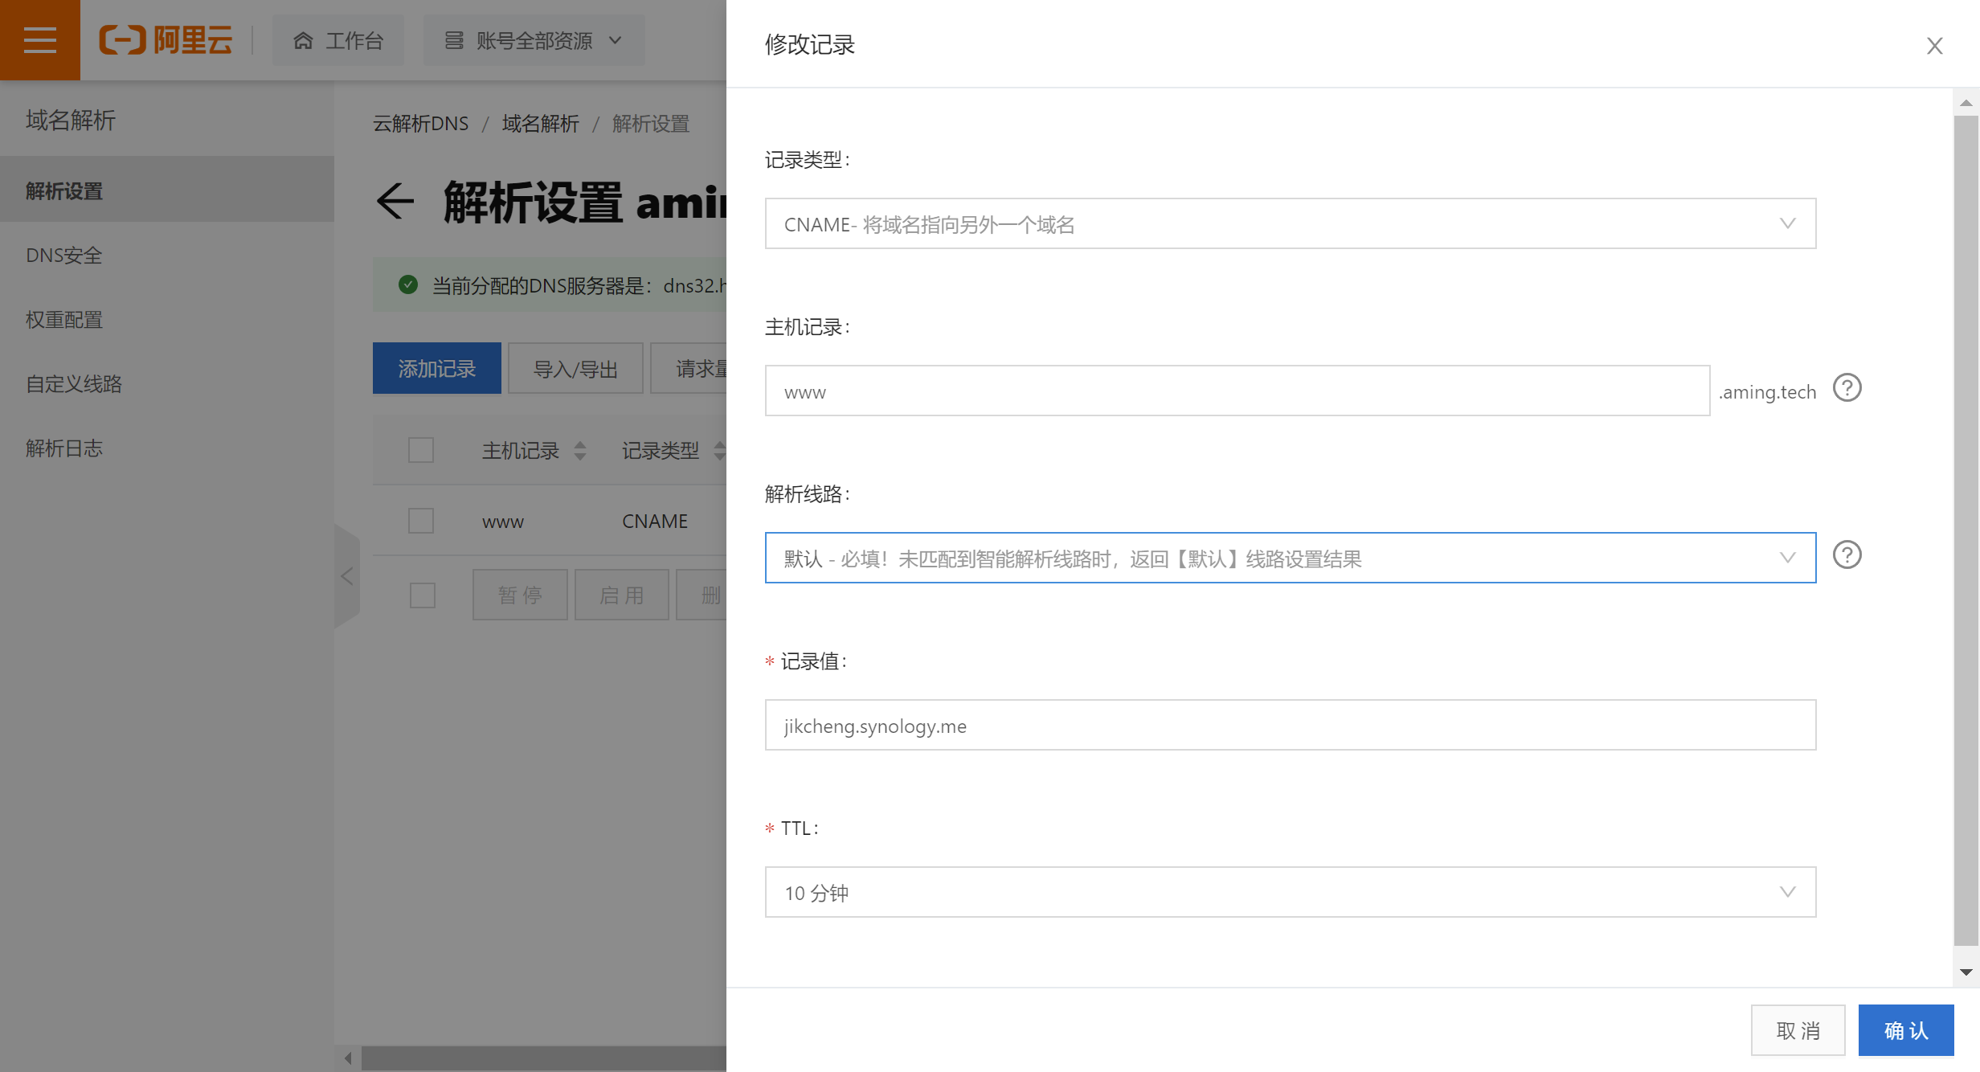Image resolution: width=1980 pixels, height=1072 pixels.
Task: Open the orange hamburger menu
Action: coord(39,39)
